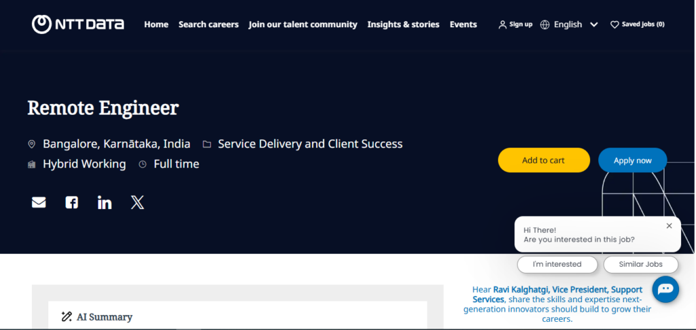Click the AI Summary wand icon
This screenshot has height=330, width=696.
tap(67, 316)
